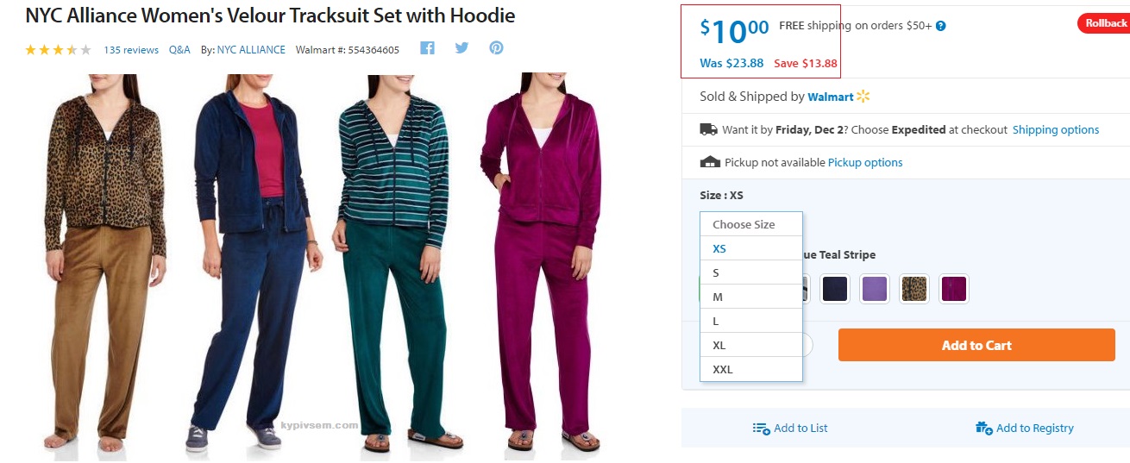Open the 135 reviews link

131,50
